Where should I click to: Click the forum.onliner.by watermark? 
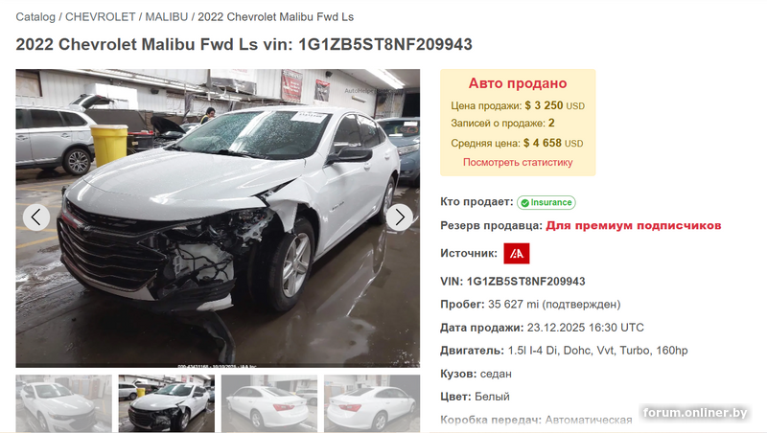[695, 413]
